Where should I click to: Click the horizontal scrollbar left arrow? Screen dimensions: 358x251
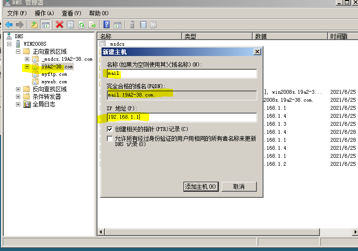click(101, 232)
